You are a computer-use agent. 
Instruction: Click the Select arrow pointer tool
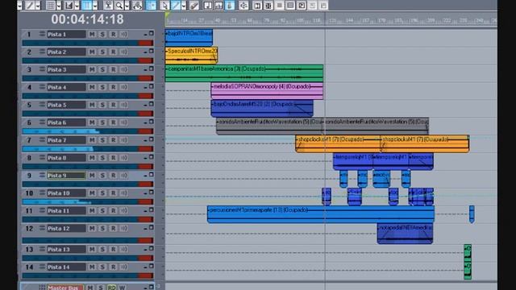[164, 6]
